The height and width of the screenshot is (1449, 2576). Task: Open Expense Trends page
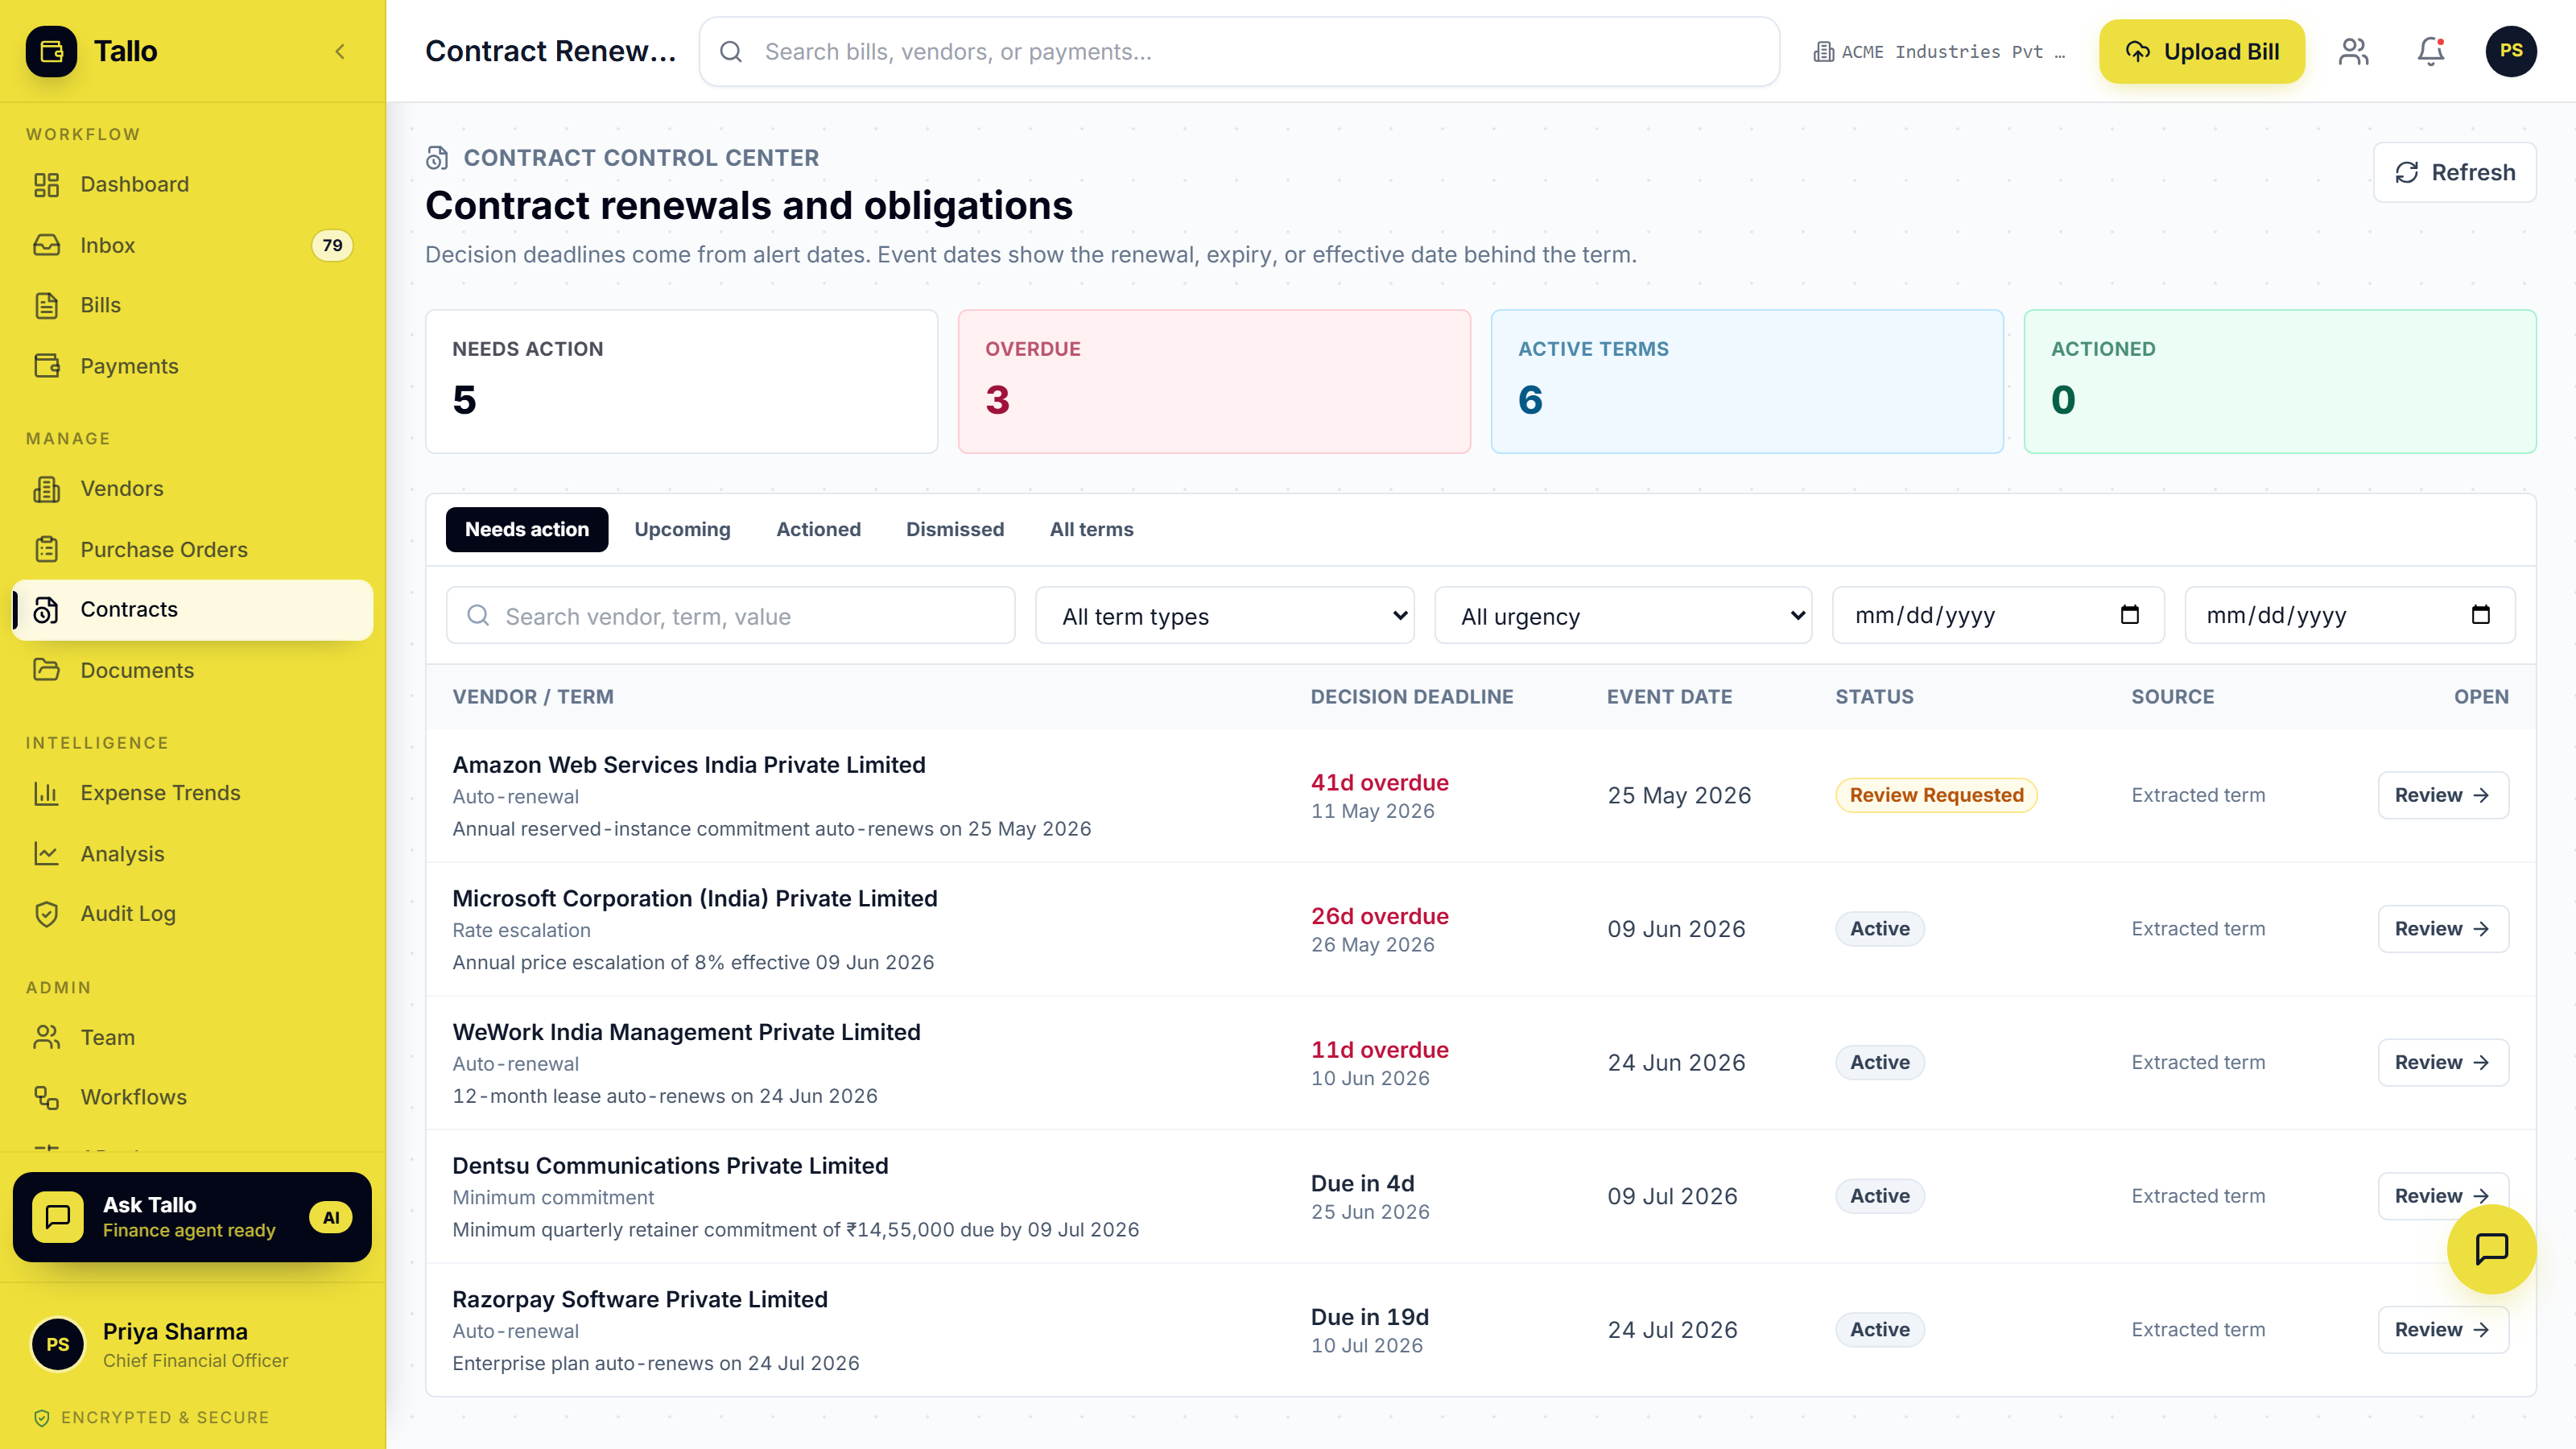point(192,792)
